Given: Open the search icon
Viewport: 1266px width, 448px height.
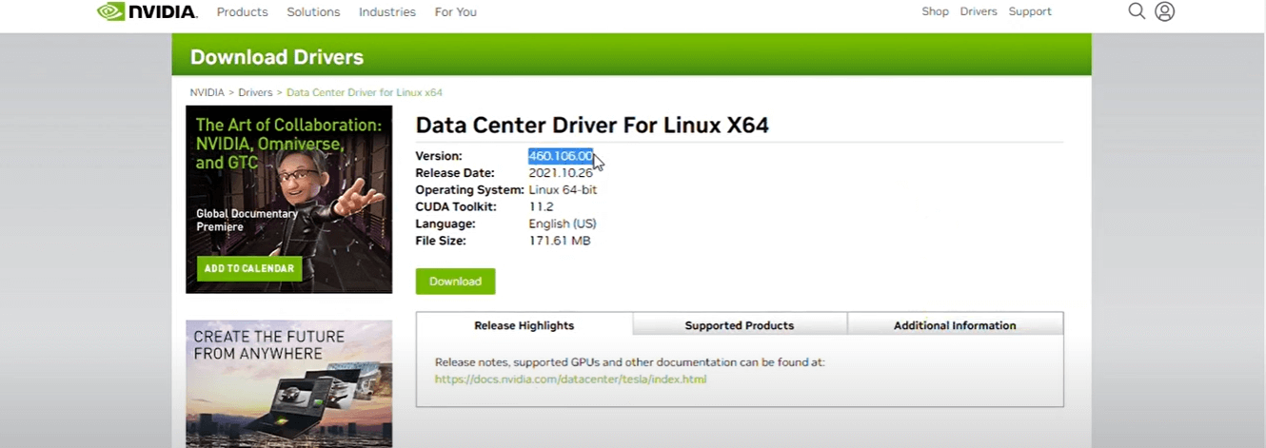Looking at the screenshot, I should tap(1137, 11).
